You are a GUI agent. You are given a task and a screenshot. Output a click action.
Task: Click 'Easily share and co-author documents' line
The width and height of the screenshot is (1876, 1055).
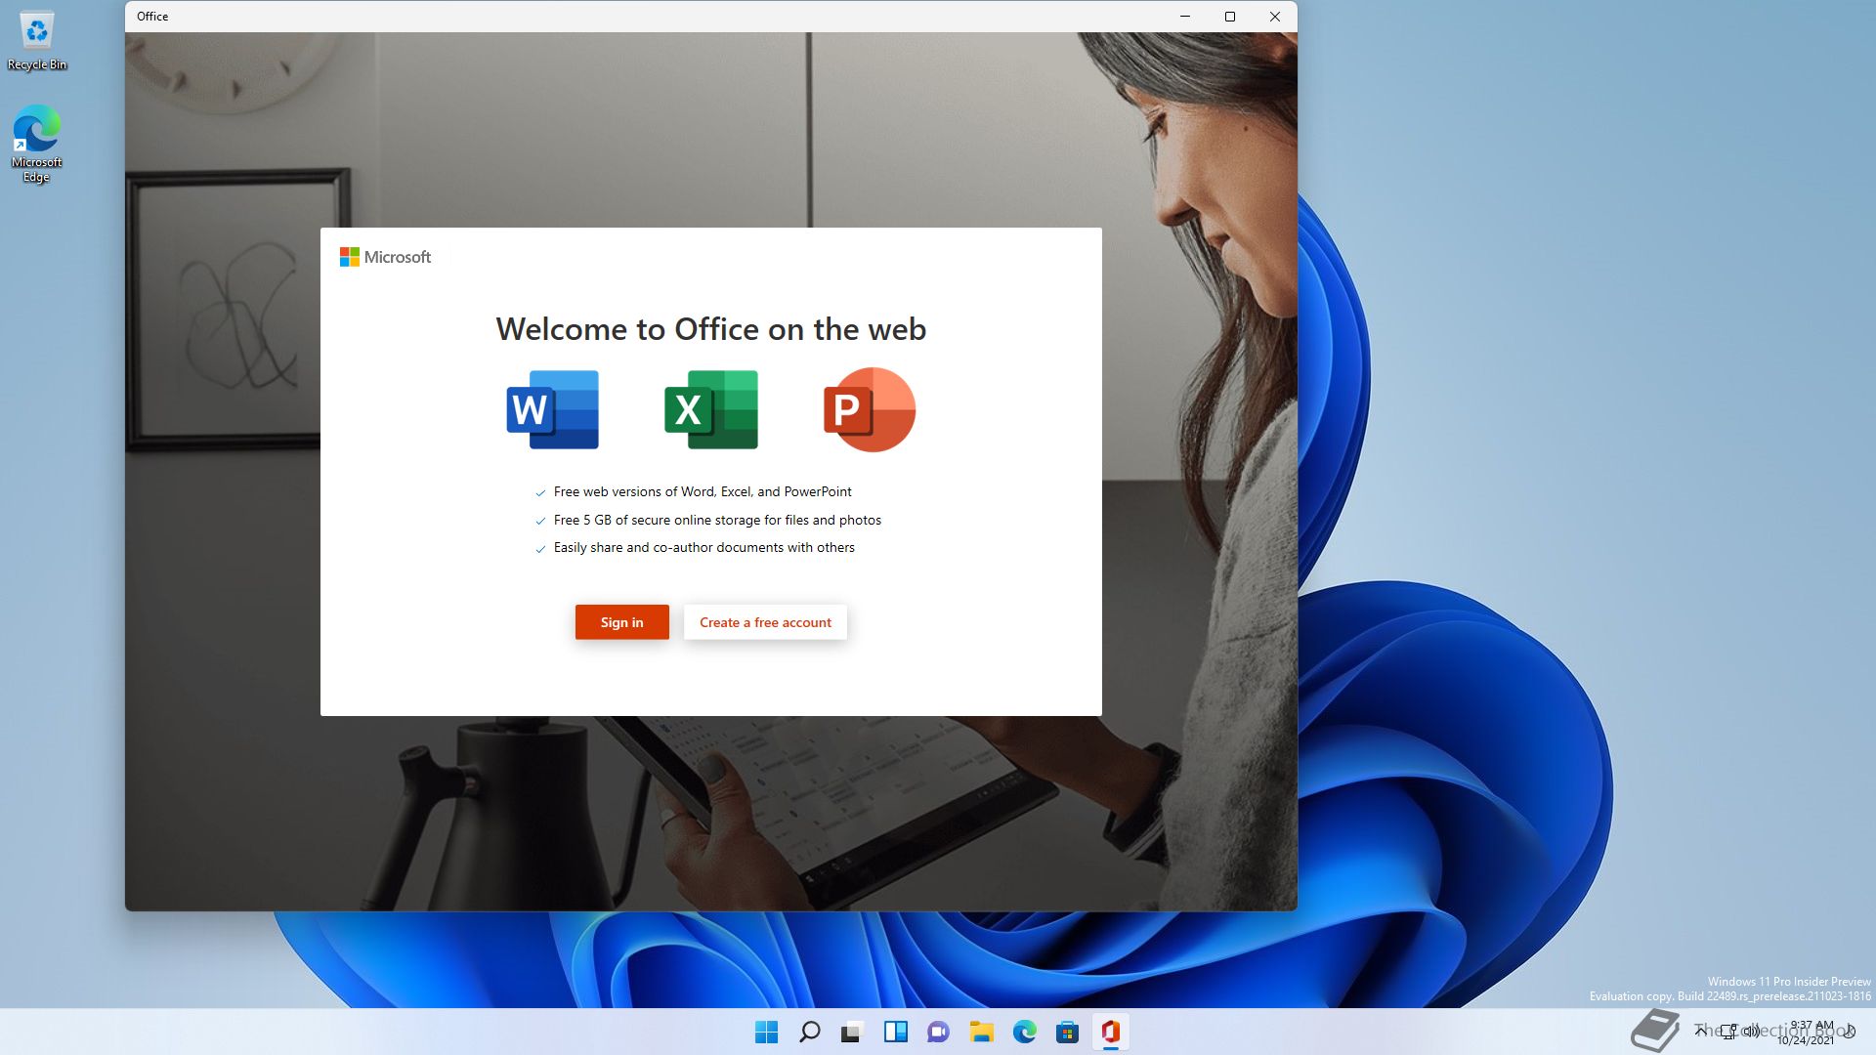703,547
